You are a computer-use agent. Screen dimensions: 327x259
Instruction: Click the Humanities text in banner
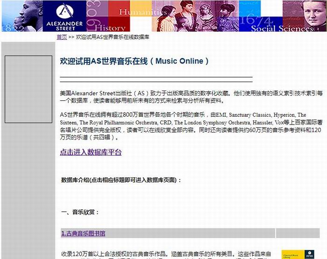click(x=135, y=12)
